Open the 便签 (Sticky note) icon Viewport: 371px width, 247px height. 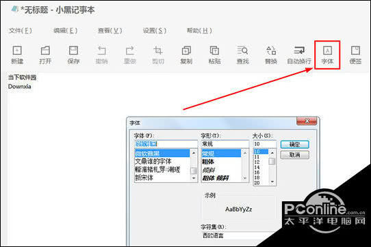[355, 55]
